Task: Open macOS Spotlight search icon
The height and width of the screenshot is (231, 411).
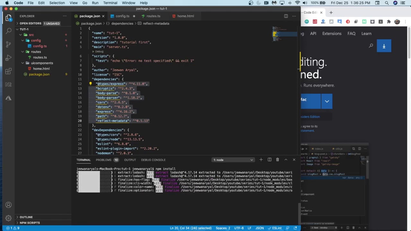Action: [387, 3]
